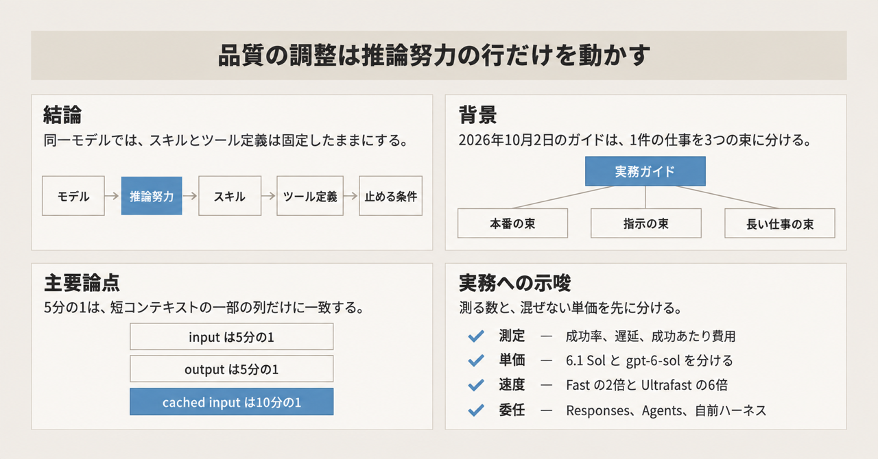Image resolution: width=878 pixels, height=459 pixels.
Task: Select the モデル box in the flow
Action: [73, 196]
